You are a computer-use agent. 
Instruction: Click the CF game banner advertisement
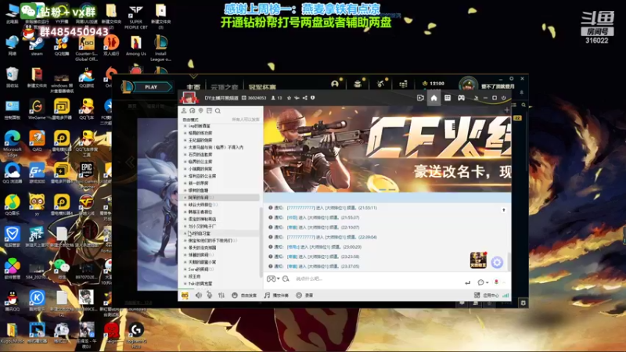387,149
